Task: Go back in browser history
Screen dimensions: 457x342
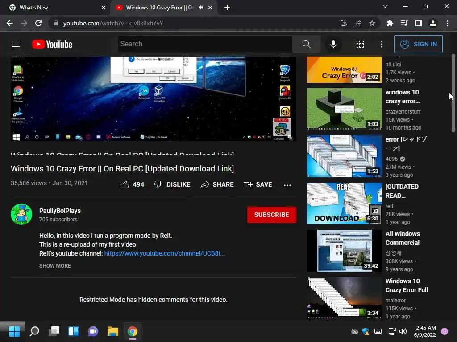Action: 10,23
